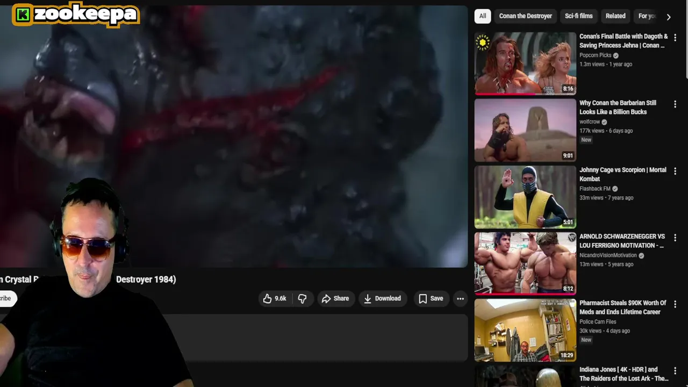Save video to a playlist
The height and width of the screenshot is (387, 688).
[431, 298]
